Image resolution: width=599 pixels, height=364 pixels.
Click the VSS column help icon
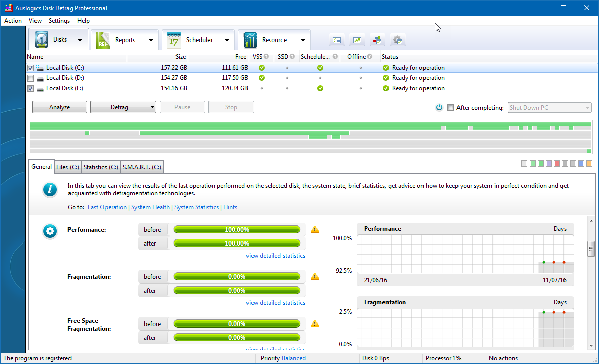(x=267, y=57)
